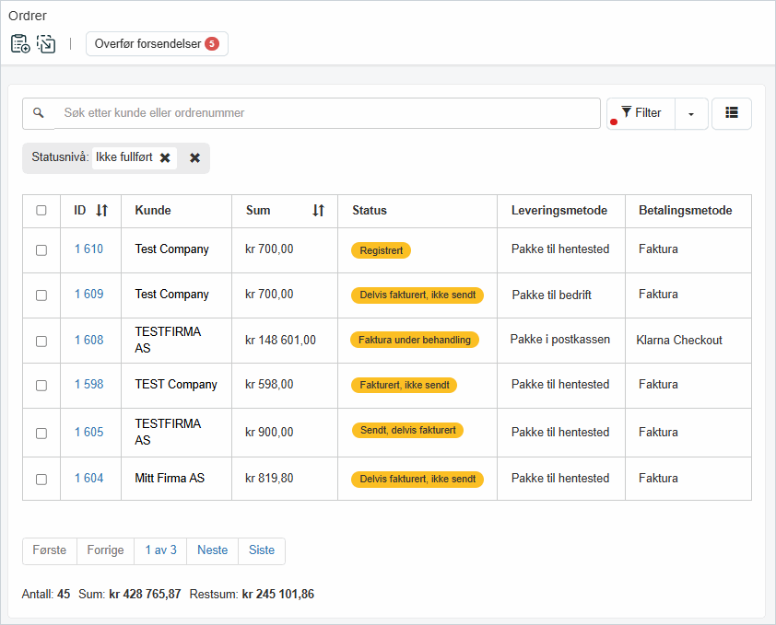Open the list view columns icon
The height and width of the screenshot is (625, 776).
click(x=732, y=113)
